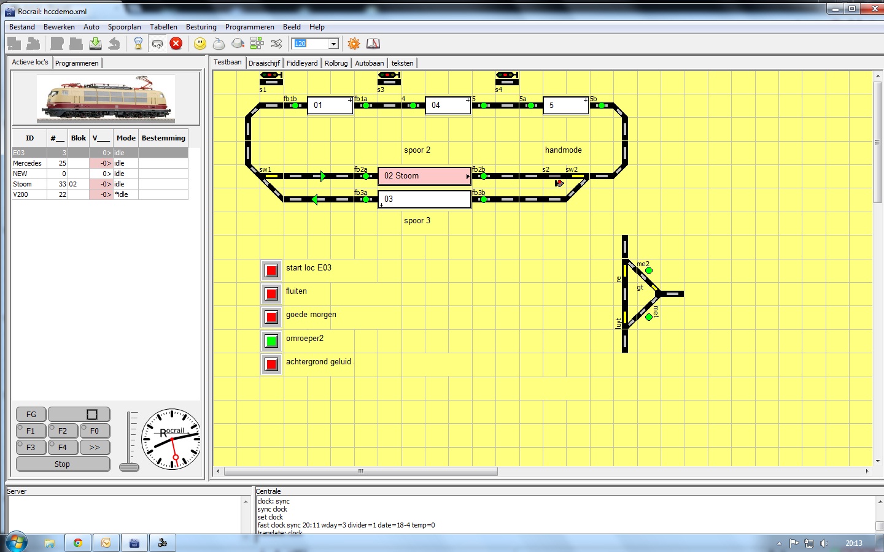Open the 120 speed dropdown
The height and width of the screenshot is (552, 884).
(x=333, y=44)
